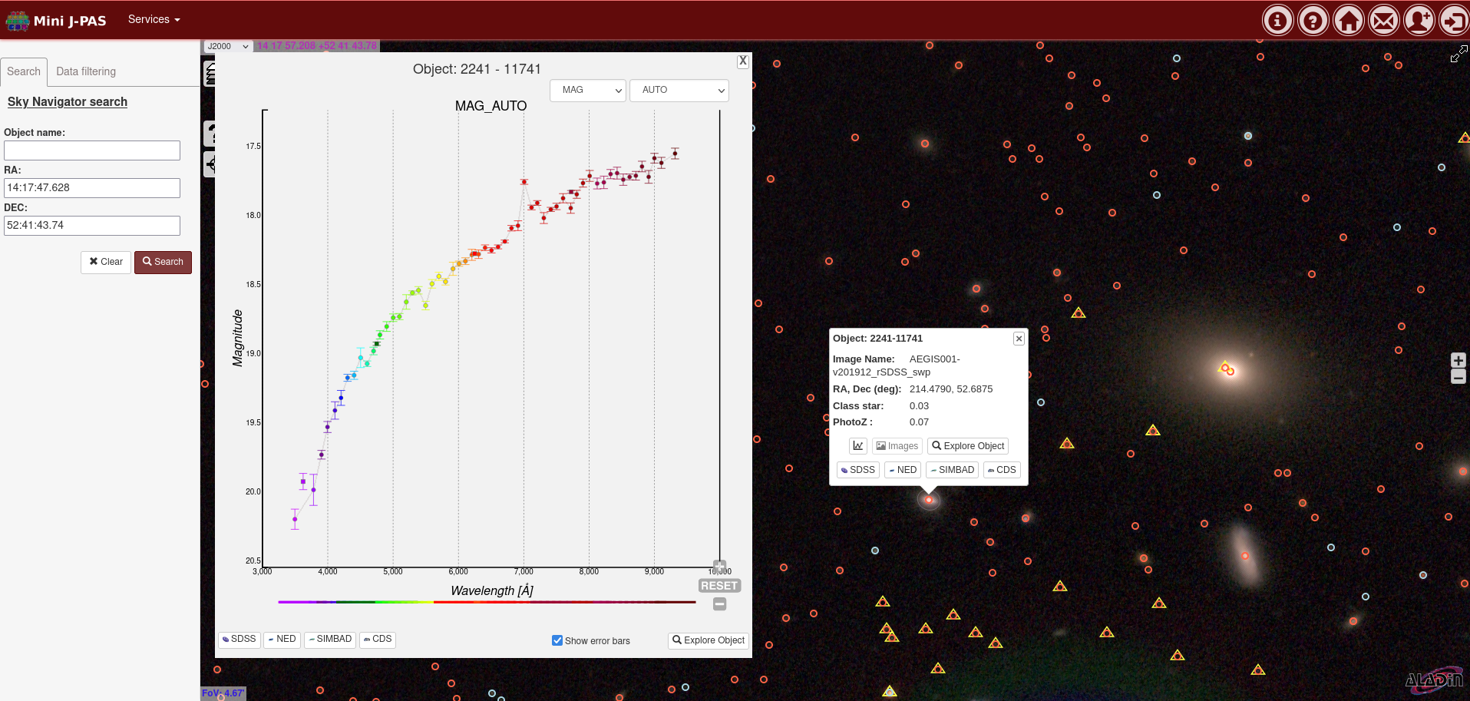Image resolution: width=1470 pixels, height=701 pixels.
Task: Change the J2000 coordinate frame dropdown
Action: tap(228, 46)
